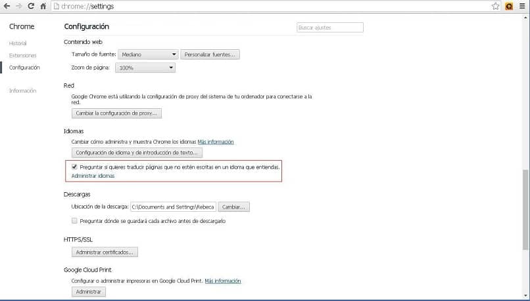Open the Chrome hamburger menu
The image size is (530, 301).
(x=522, y=6)
